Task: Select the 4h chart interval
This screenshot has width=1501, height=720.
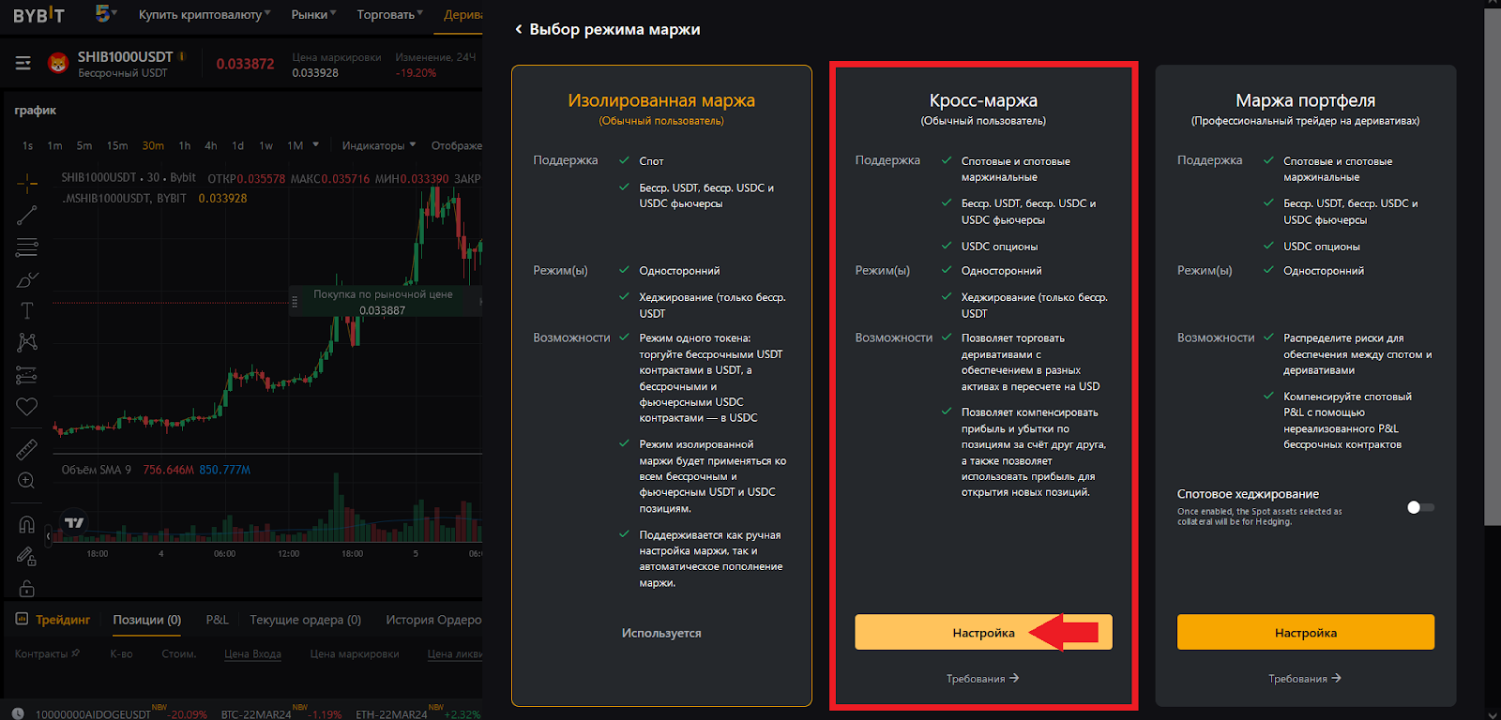Action: coord(211,145)
